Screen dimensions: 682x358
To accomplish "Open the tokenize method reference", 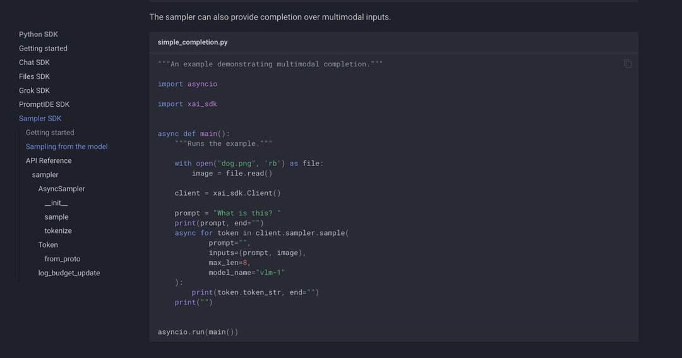I will click(x=58, y=231).
